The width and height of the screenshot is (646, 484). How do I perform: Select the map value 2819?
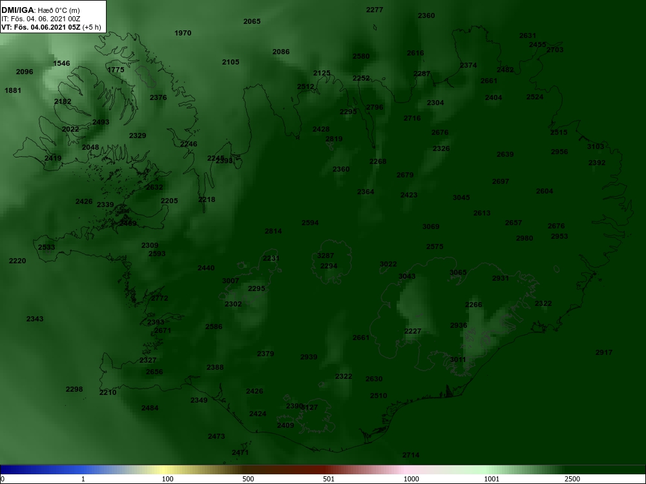[334, 139]
